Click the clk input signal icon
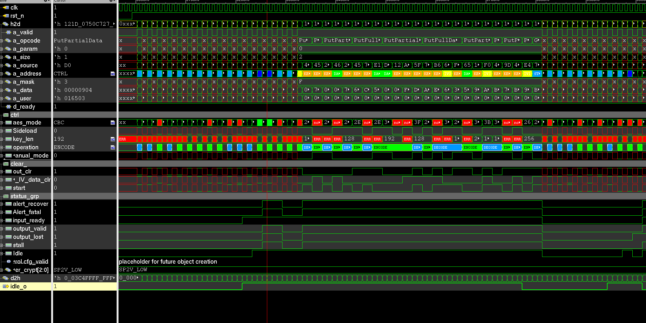Screen dimensions: 646x323 pyautogui.click(x=6, y=7)
